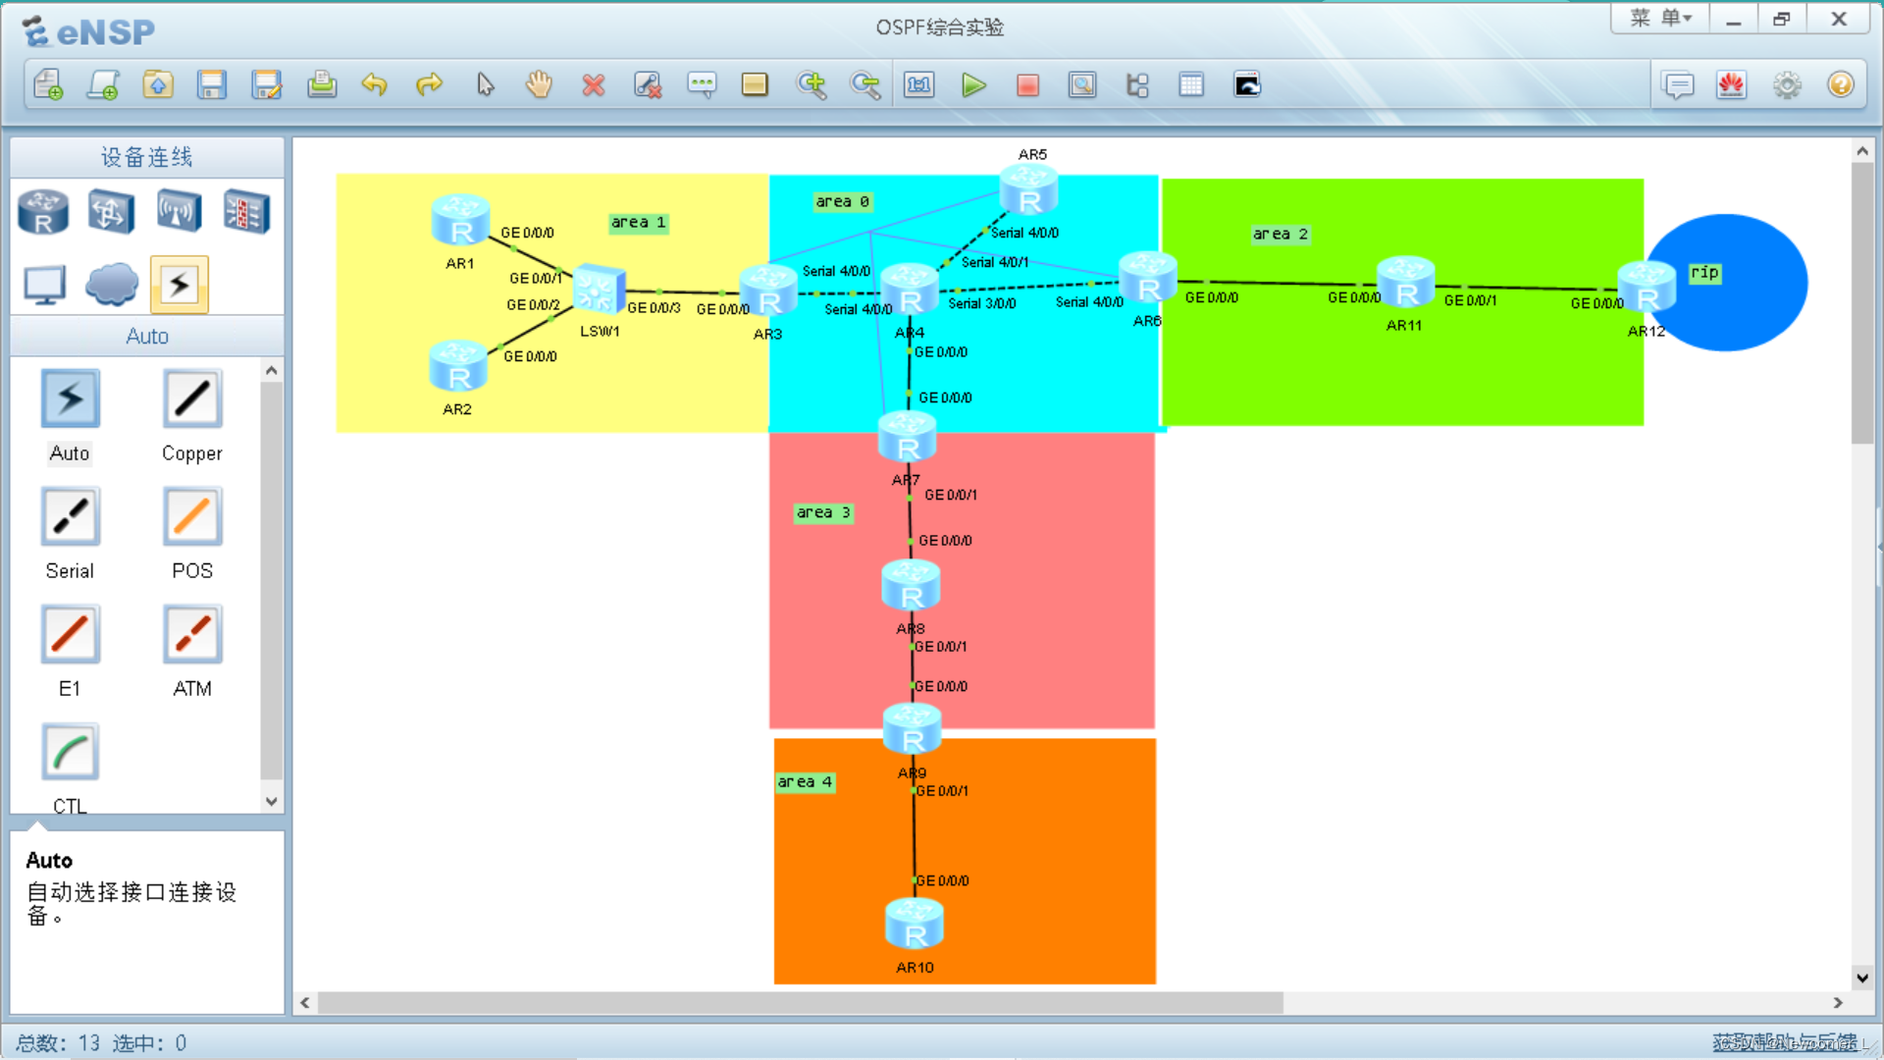The width and height of the screenshot is (1884, 1060).
Task: Select the cloud device category icon
Action: point(111,285)
